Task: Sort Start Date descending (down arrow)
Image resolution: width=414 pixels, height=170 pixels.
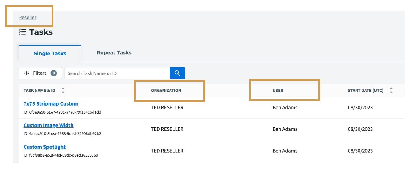Action: [x=391, y=92]
